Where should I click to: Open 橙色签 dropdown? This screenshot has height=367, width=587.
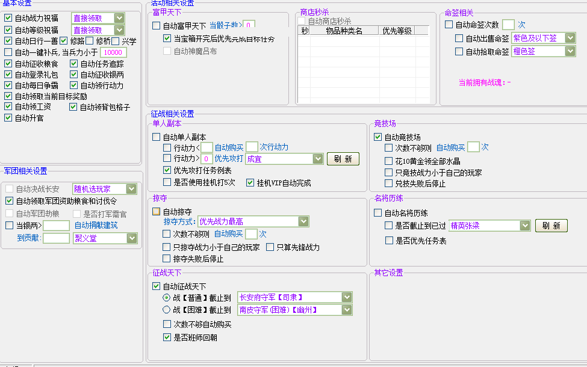[x=570, y=51]
